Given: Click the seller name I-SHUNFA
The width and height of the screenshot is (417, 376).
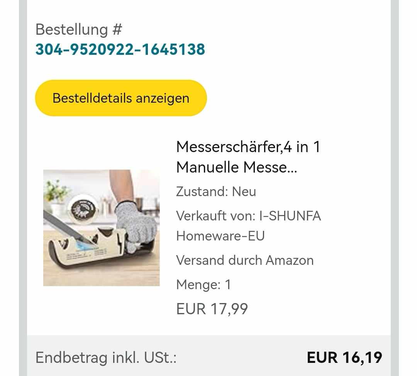Looking at the screenshot, I should coord(289,216).
